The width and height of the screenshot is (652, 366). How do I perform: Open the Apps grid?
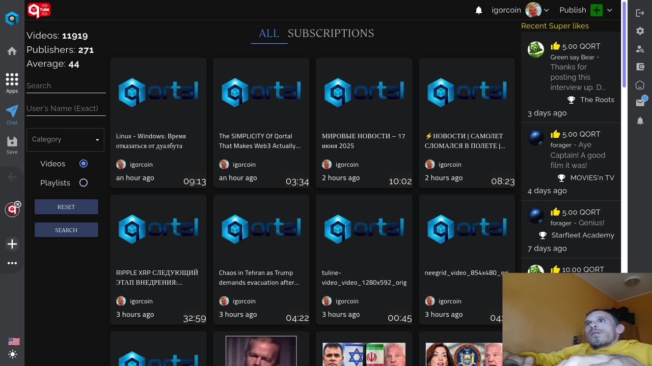click(12, 83)
